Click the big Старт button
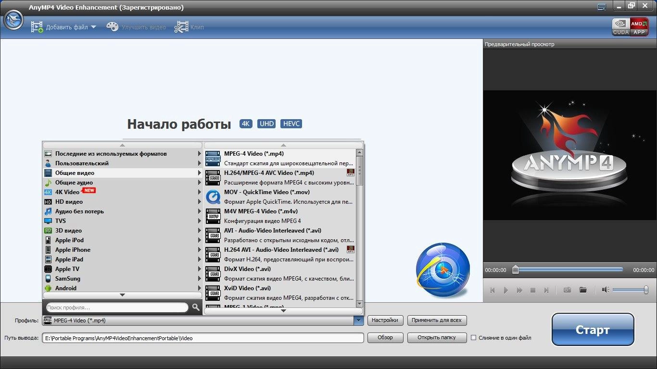Screen dimensions: 657x369 coord(593,330)
